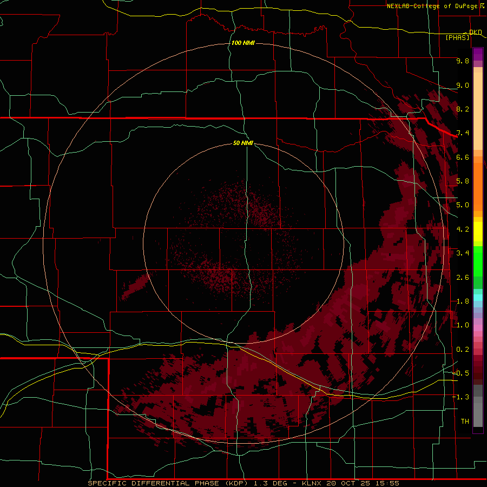Click the TH scale label
Viewport: 487px width, 487px height.
465,422
